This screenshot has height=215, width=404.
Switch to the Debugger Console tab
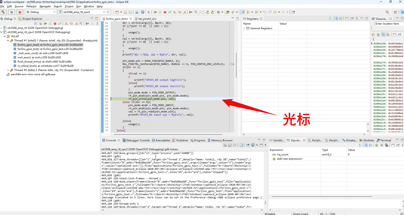click(136, 140)
